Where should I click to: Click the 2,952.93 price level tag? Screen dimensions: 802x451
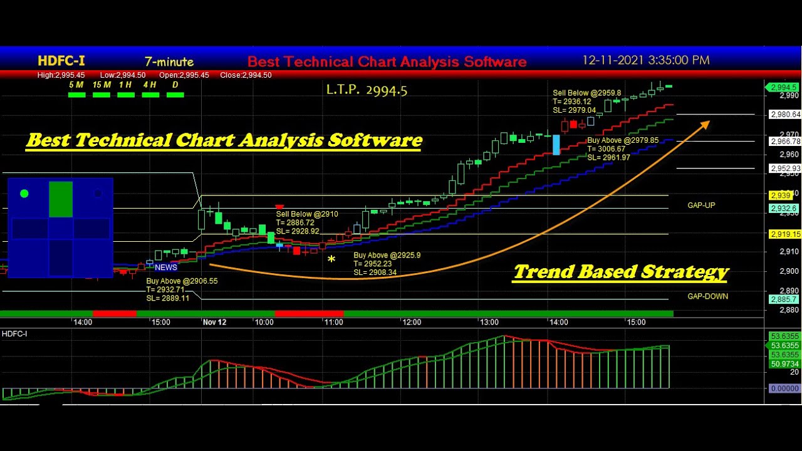click(x=786, y=168)
